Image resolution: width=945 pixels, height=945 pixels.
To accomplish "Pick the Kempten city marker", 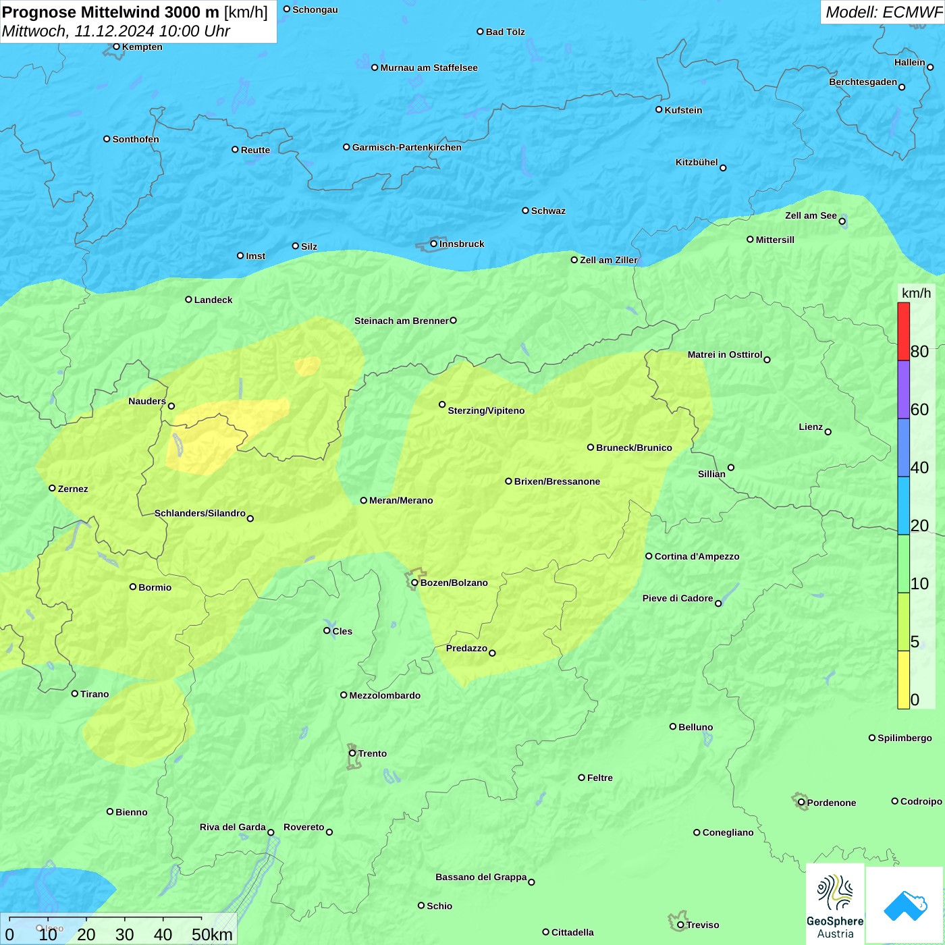I will [x=116, y=47].
